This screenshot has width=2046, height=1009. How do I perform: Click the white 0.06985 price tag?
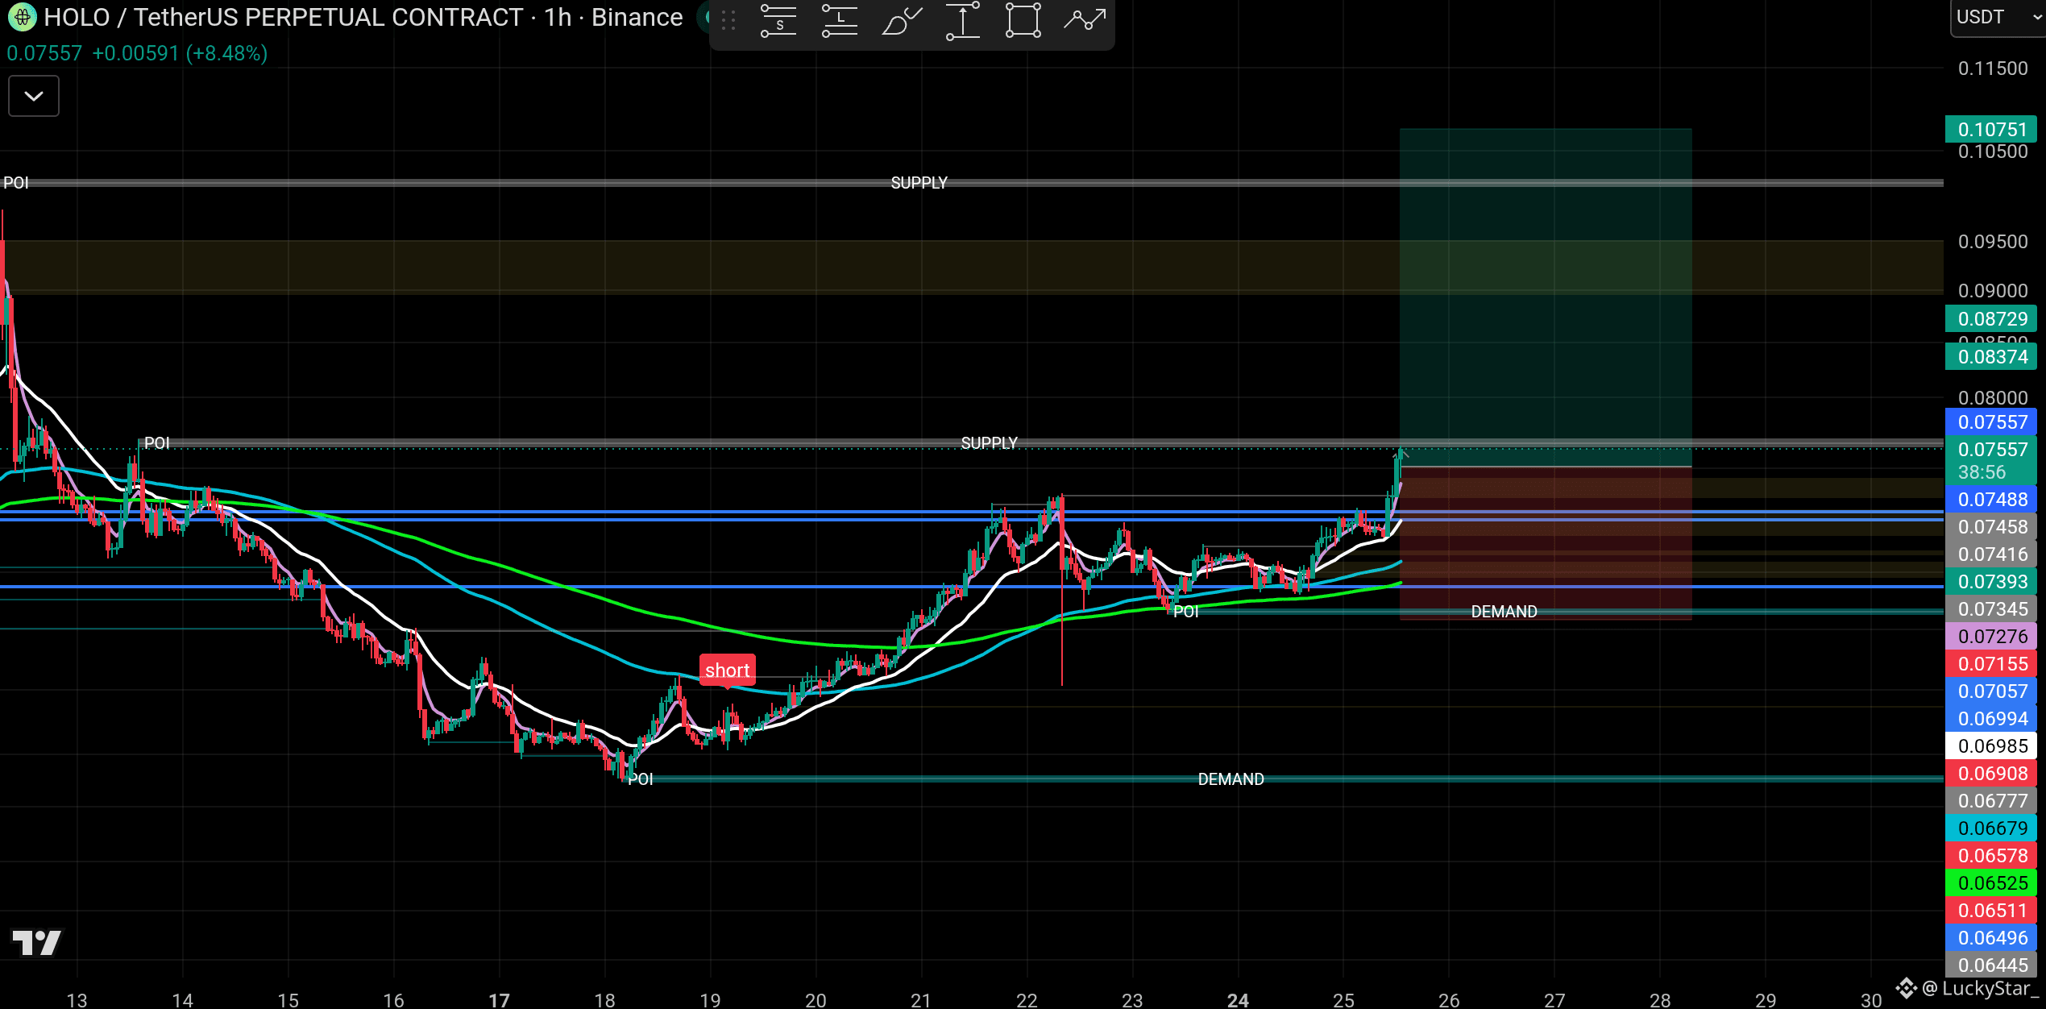coord(1991,746)
